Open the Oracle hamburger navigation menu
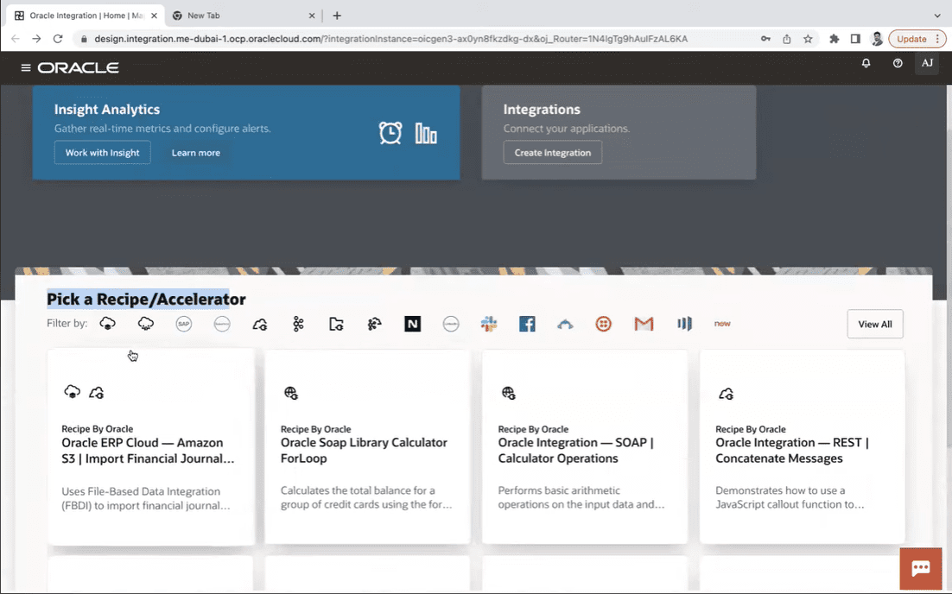Image resolution: width=952 pixels, height=594 pixels. coord(26,67)
